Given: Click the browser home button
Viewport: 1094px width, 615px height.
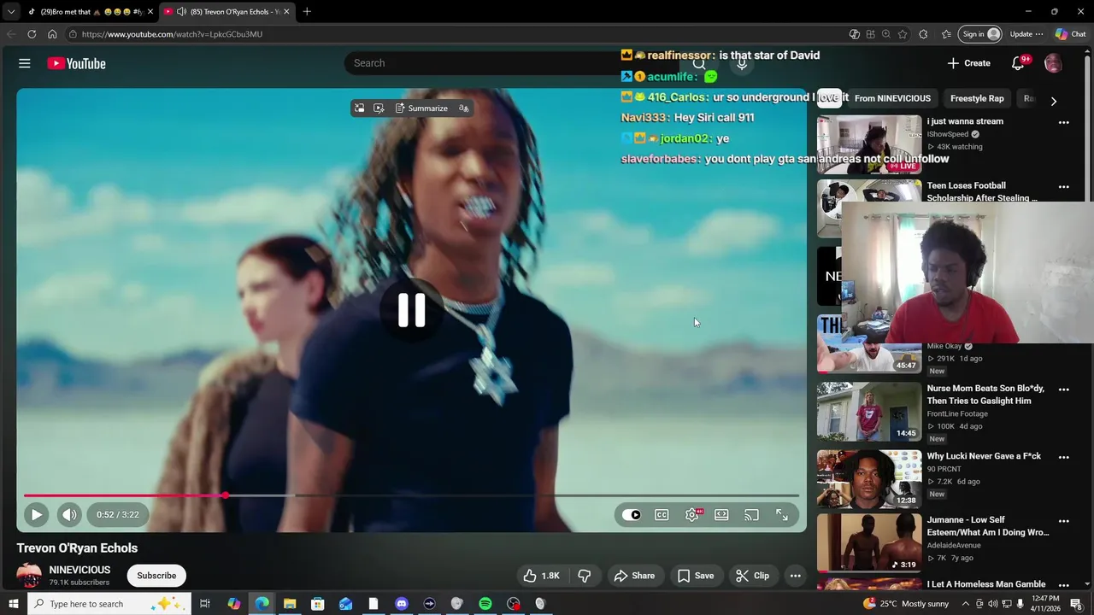Looking at the screenshot, I should [x=52, y=34].
